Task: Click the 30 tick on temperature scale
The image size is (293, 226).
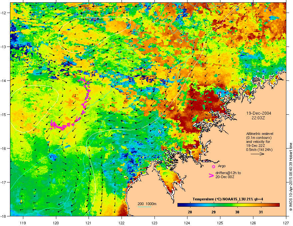Action: [x=237, y=212]
